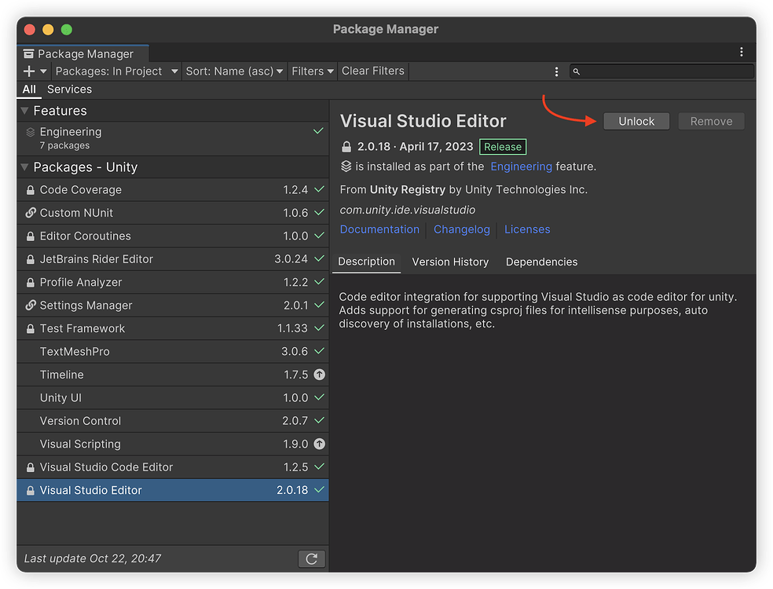The height and width of the screenshot is (589, 773).
Task: Switch to the Version History tab
Action: pyautogui.click(x=450, y=262)
